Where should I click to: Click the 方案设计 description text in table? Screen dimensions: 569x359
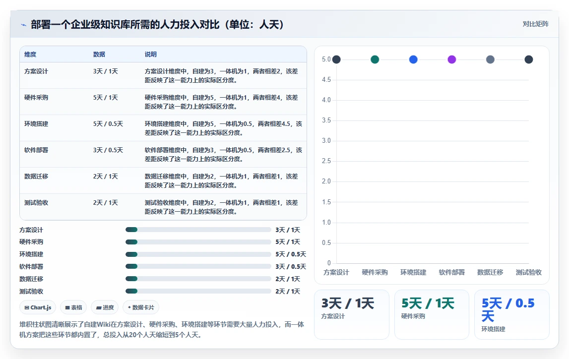tap(221, 76)
